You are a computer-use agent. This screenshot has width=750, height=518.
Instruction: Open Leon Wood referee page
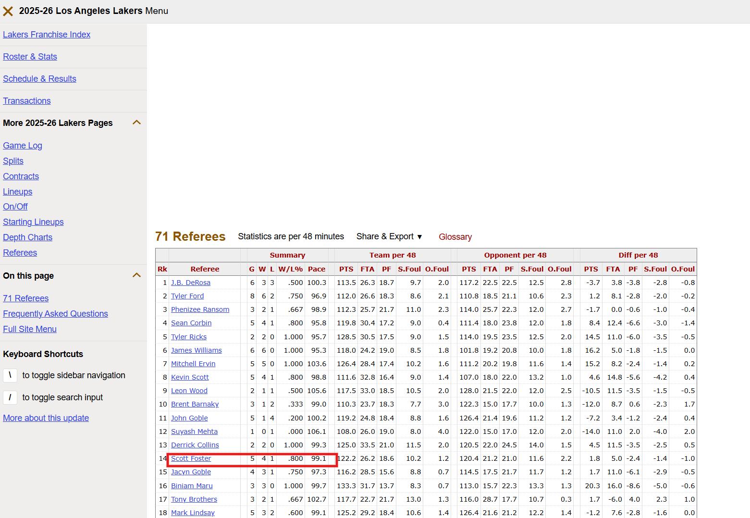click(x=189, y=391)
